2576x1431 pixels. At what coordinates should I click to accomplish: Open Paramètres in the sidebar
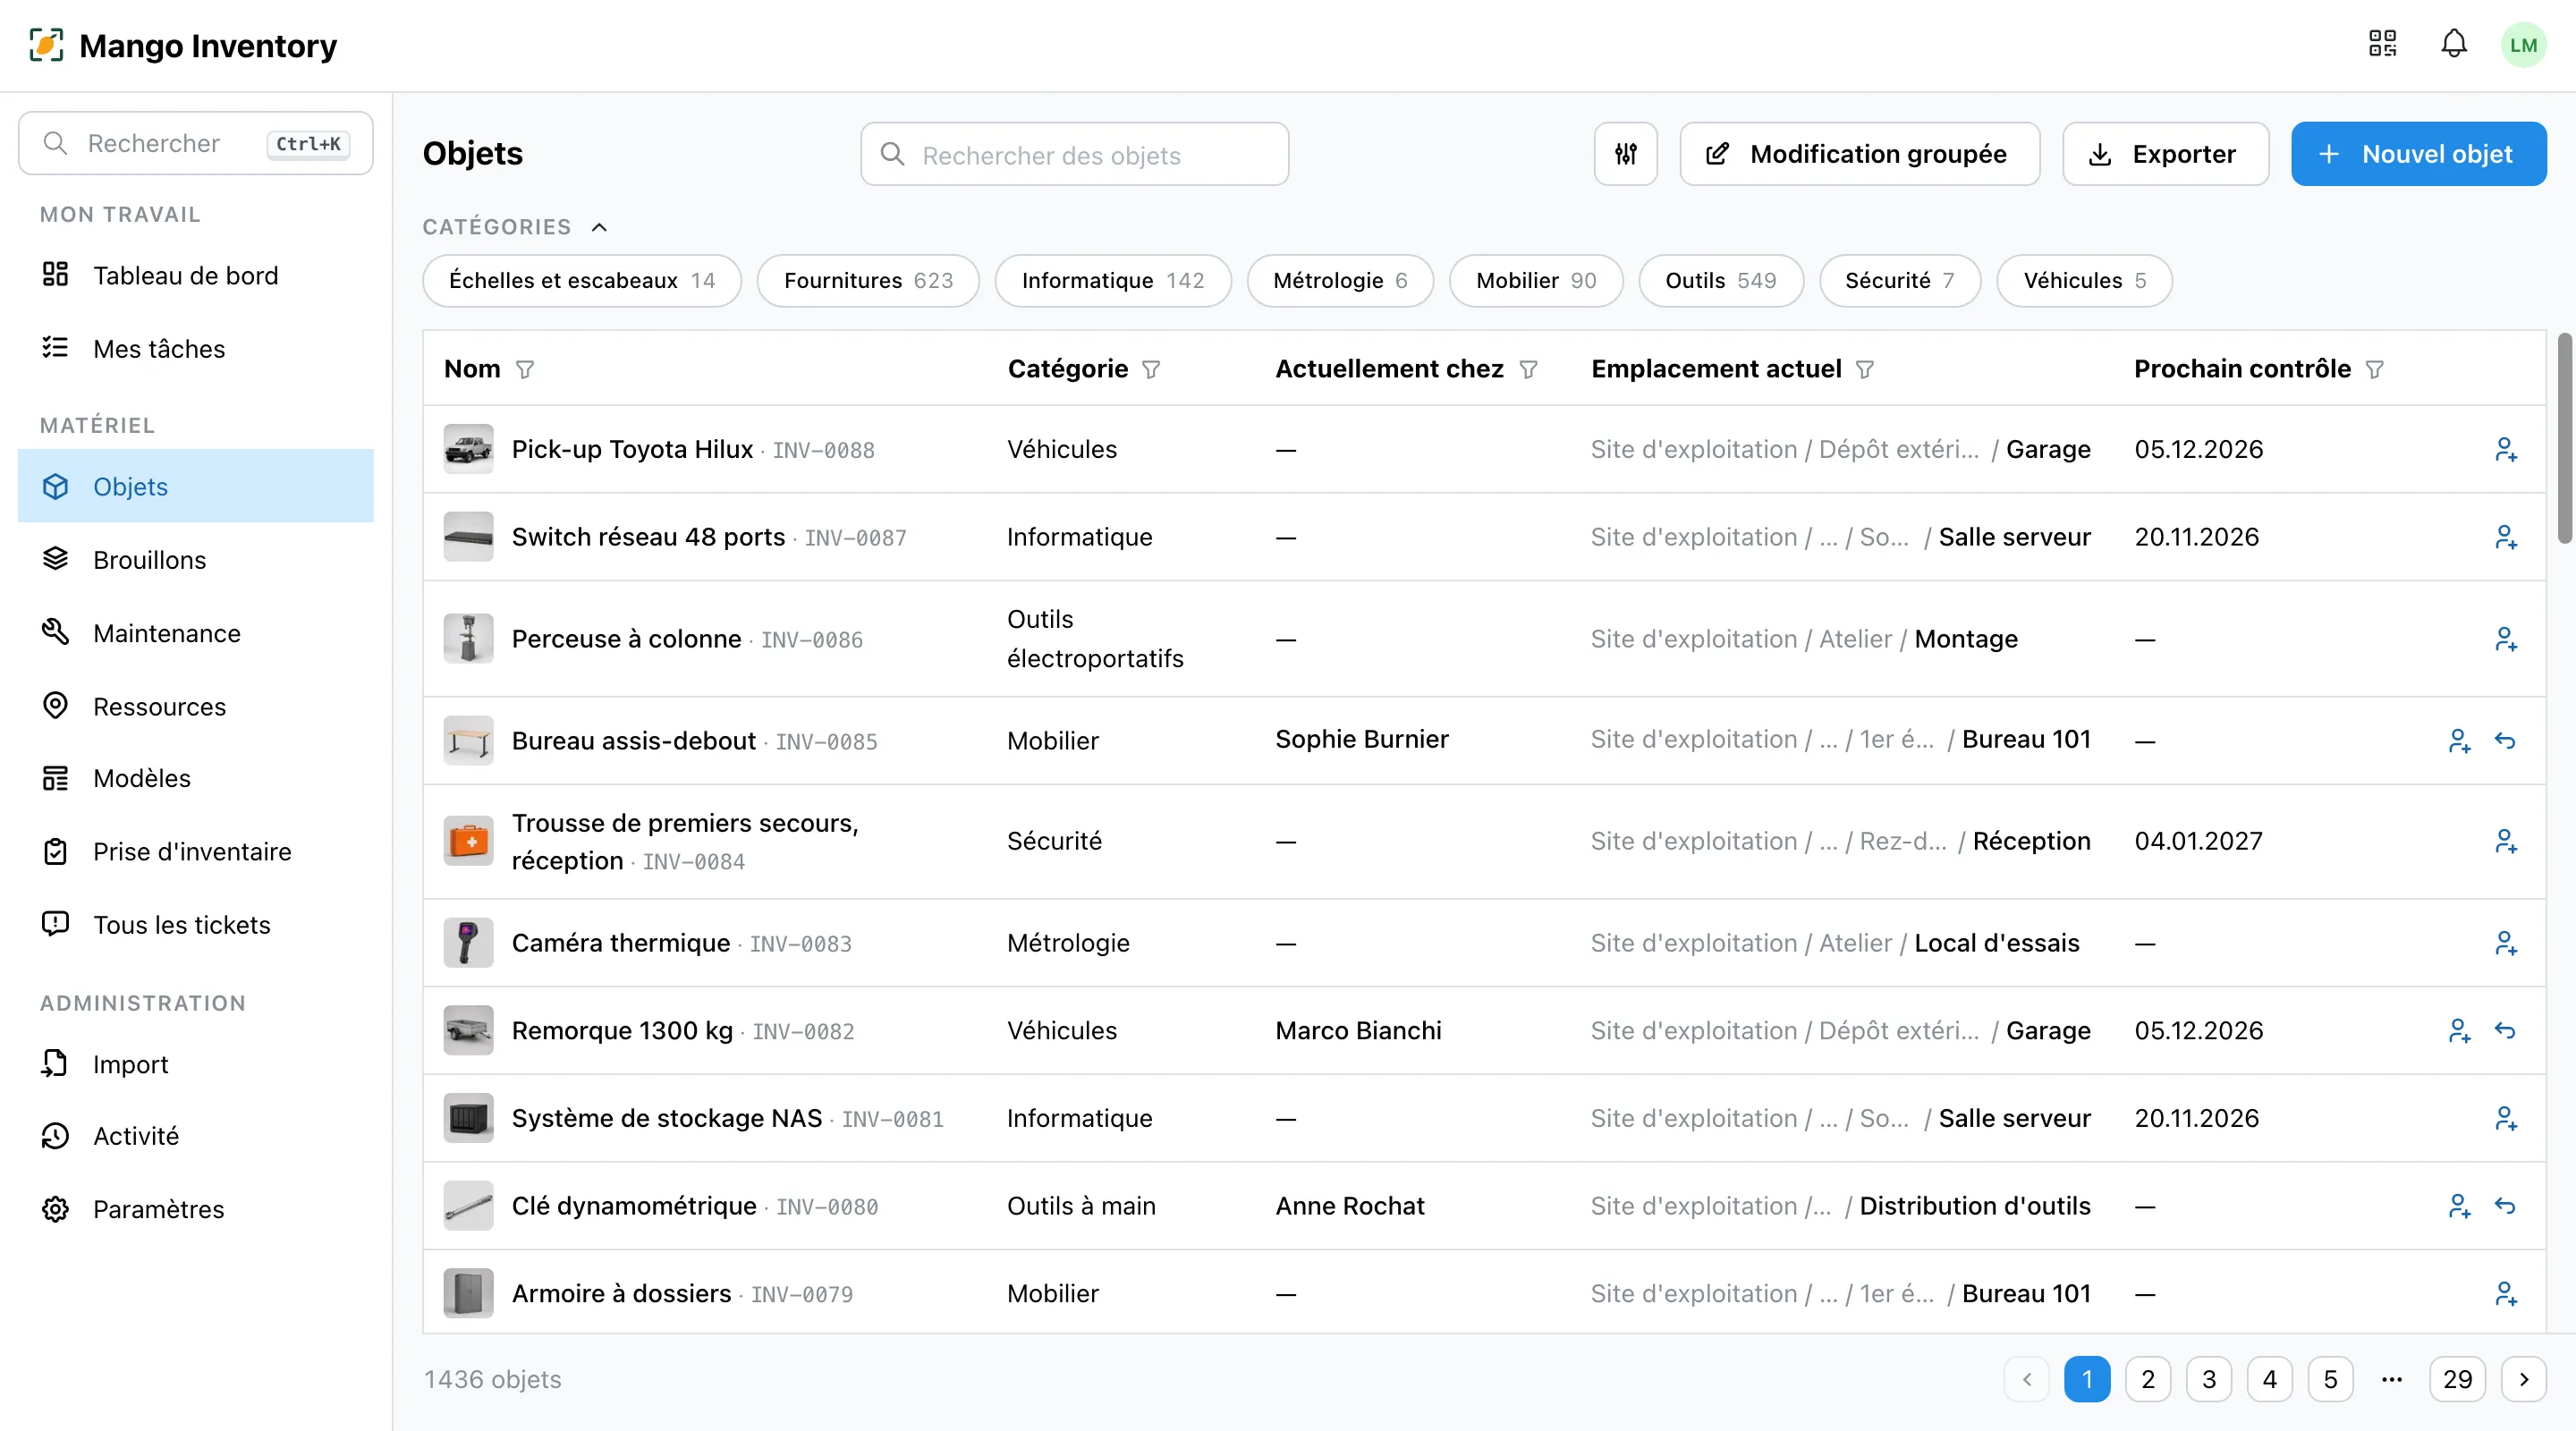196,1209
